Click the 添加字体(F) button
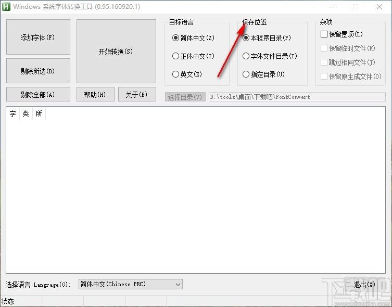The image size is (392, 307). tap(38, 37)
